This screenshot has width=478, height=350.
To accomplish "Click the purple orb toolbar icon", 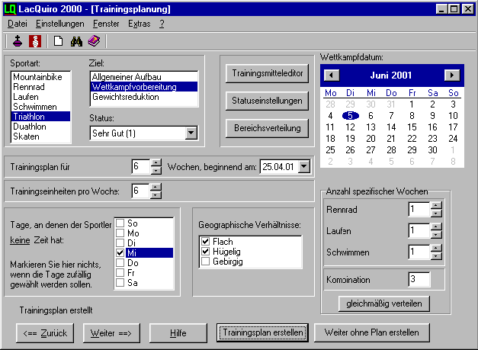I will click(18, 41).
